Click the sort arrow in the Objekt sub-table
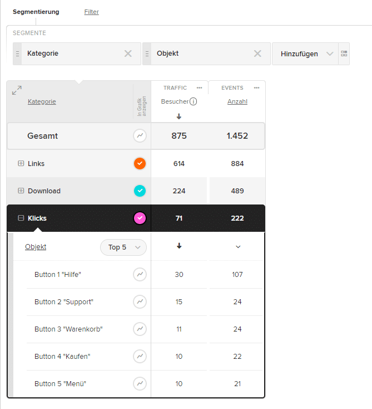Screen dimensions: 372x409 [179, 246]
